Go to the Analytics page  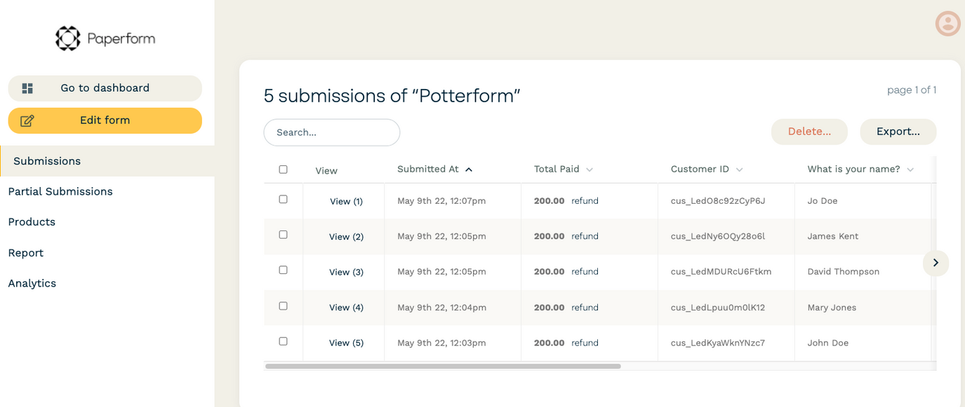pyautogui.click(x=32, y=283)
